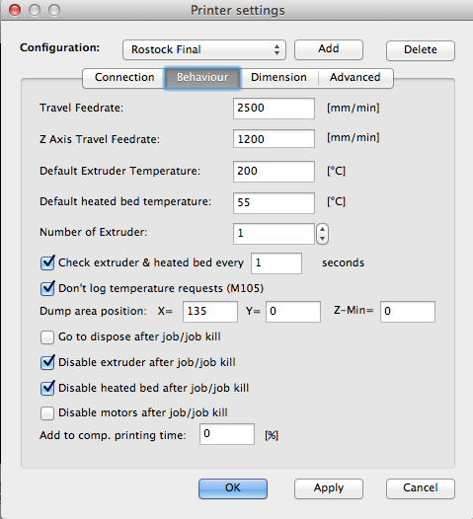Focus the Travel Feedrate input field
This screenshot has width=473, height=519.
point(274,109)
